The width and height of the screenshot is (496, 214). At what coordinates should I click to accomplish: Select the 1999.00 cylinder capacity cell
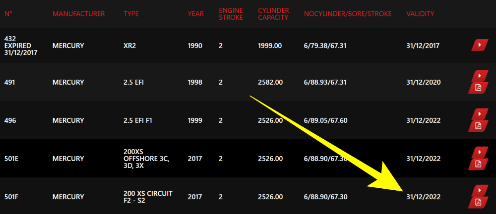(270, 46)
